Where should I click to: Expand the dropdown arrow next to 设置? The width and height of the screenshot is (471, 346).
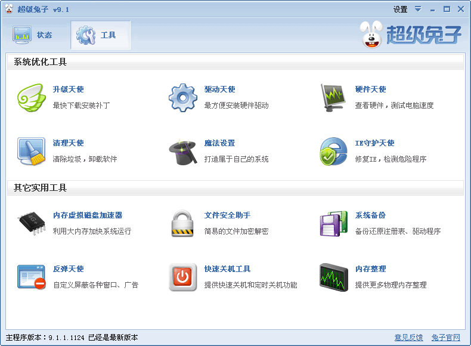coord(418,9)
